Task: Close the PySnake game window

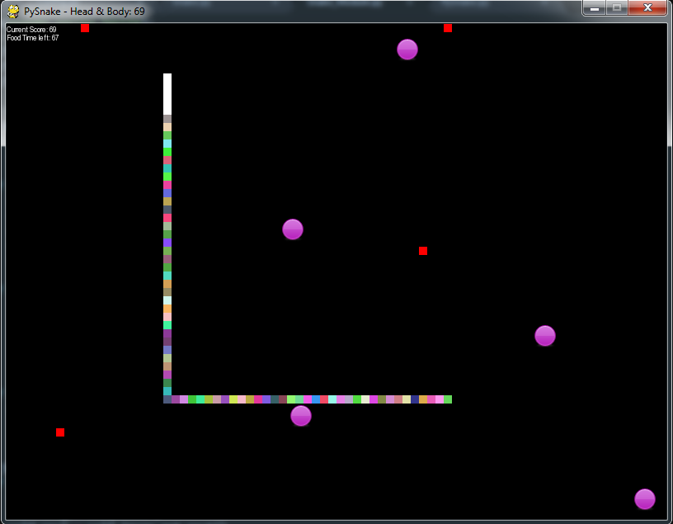Action: (647, 8)
